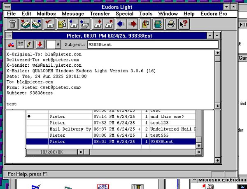Click the Reply to All icon
Viewport: 247px width, 189px height.
(84, 24)
